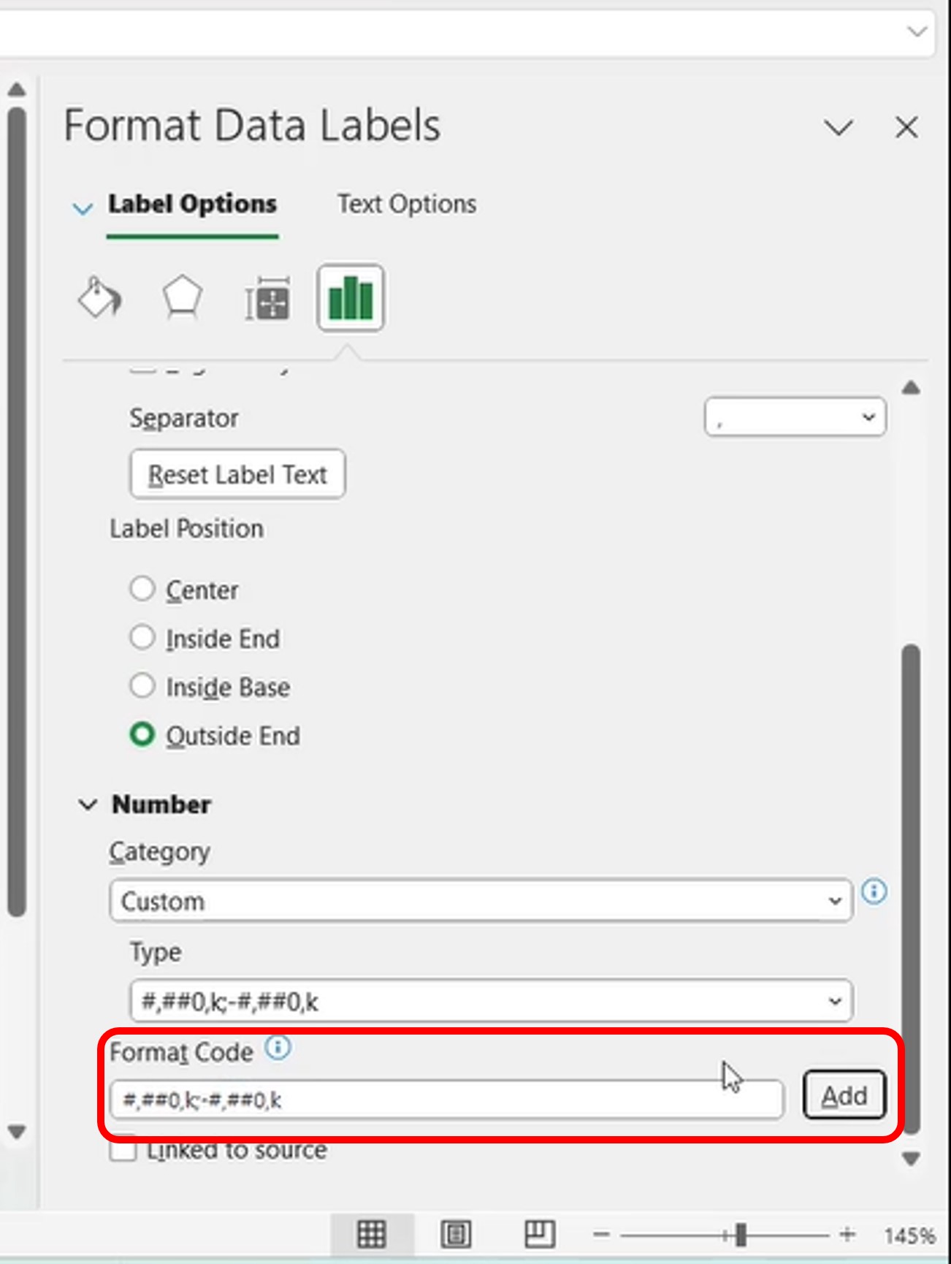
Task: Collapse the Number section
Action: 88,805
